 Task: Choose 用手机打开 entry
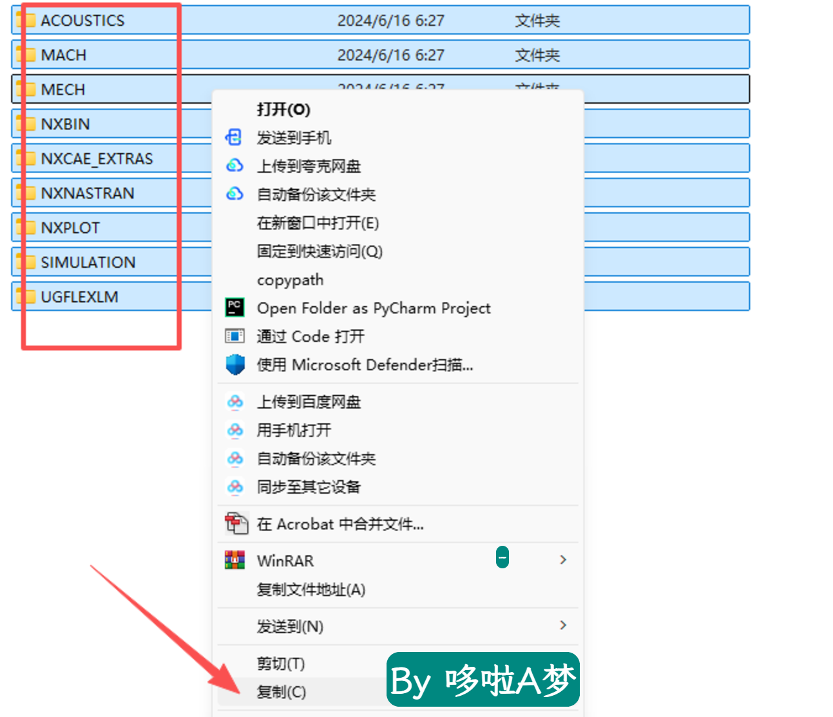[294, 430]
